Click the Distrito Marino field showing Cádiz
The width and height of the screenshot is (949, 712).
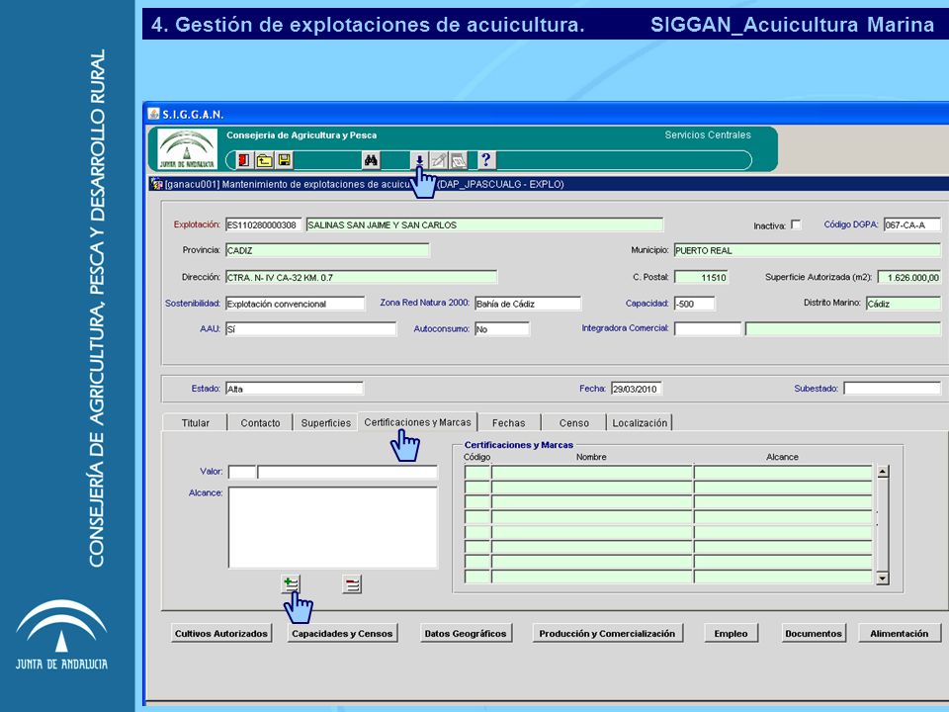point(903,304)
